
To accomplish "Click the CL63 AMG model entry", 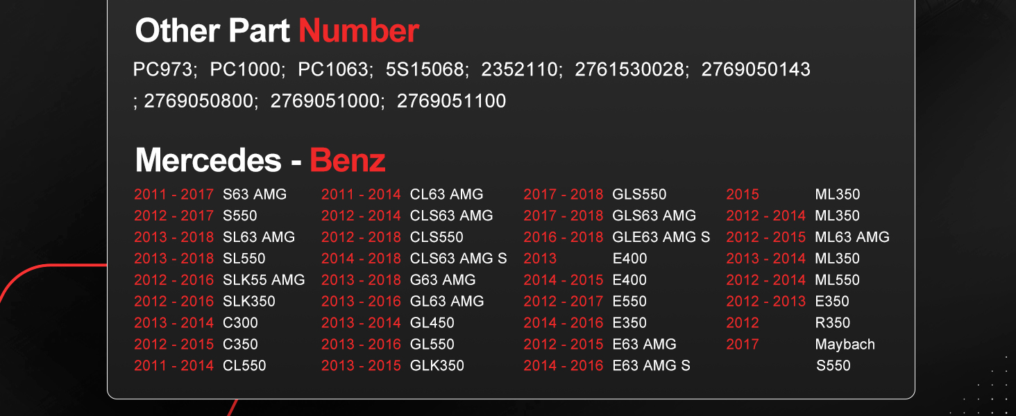I will (x=447, y=195).
